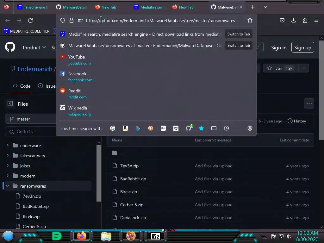324x243 pixels.
Task: Search this time with Amazon
Action: coord(125,128)
